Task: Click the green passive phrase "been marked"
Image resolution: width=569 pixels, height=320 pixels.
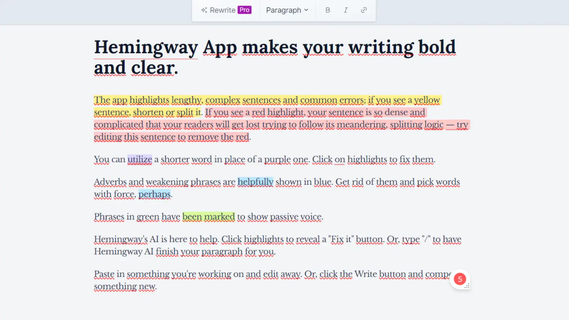Action: coord(208,217)
